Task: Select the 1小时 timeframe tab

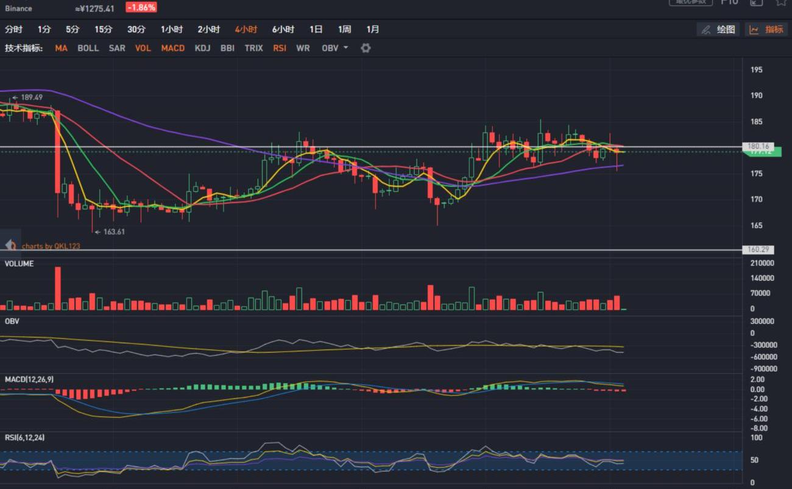Action: pos(172,29)
